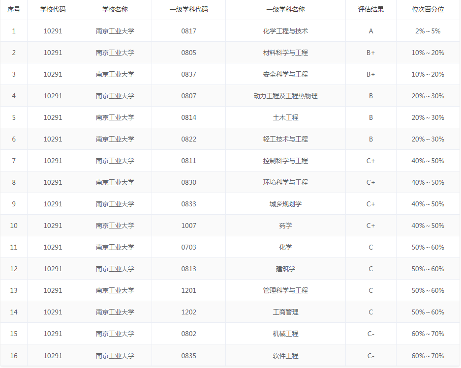The width and height of the screenshot is (461, 368).
Task: Select the 软件工程 row's C- rating
Action: pyautogui.click(x=370, y=355)
